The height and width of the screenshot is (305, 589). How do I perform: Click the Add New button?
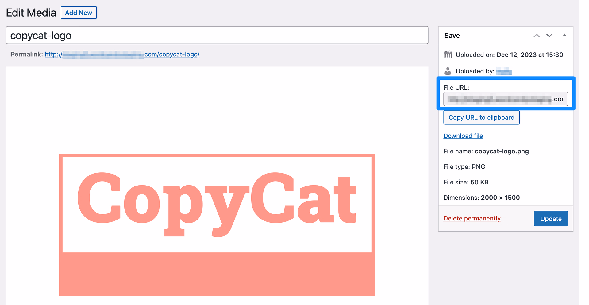(x=79, y=13)
